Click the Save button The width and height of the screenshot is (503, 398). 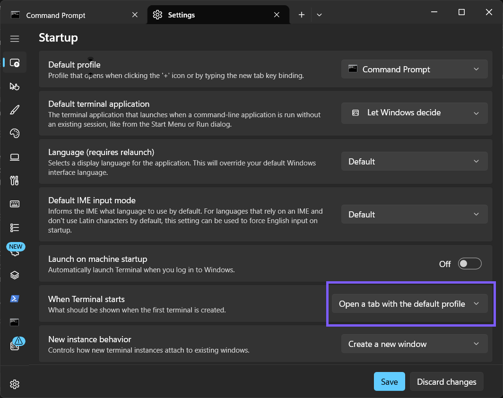[x=389, y=381]
